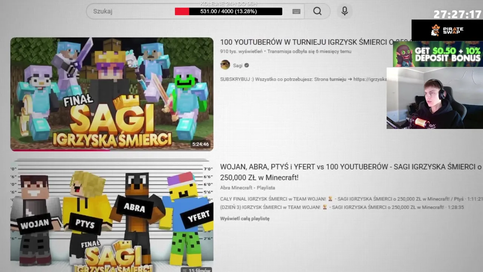Viewport: 483px width, 272px height.
Task: Open the Abra Minecraft channel link
Action: 236,188
